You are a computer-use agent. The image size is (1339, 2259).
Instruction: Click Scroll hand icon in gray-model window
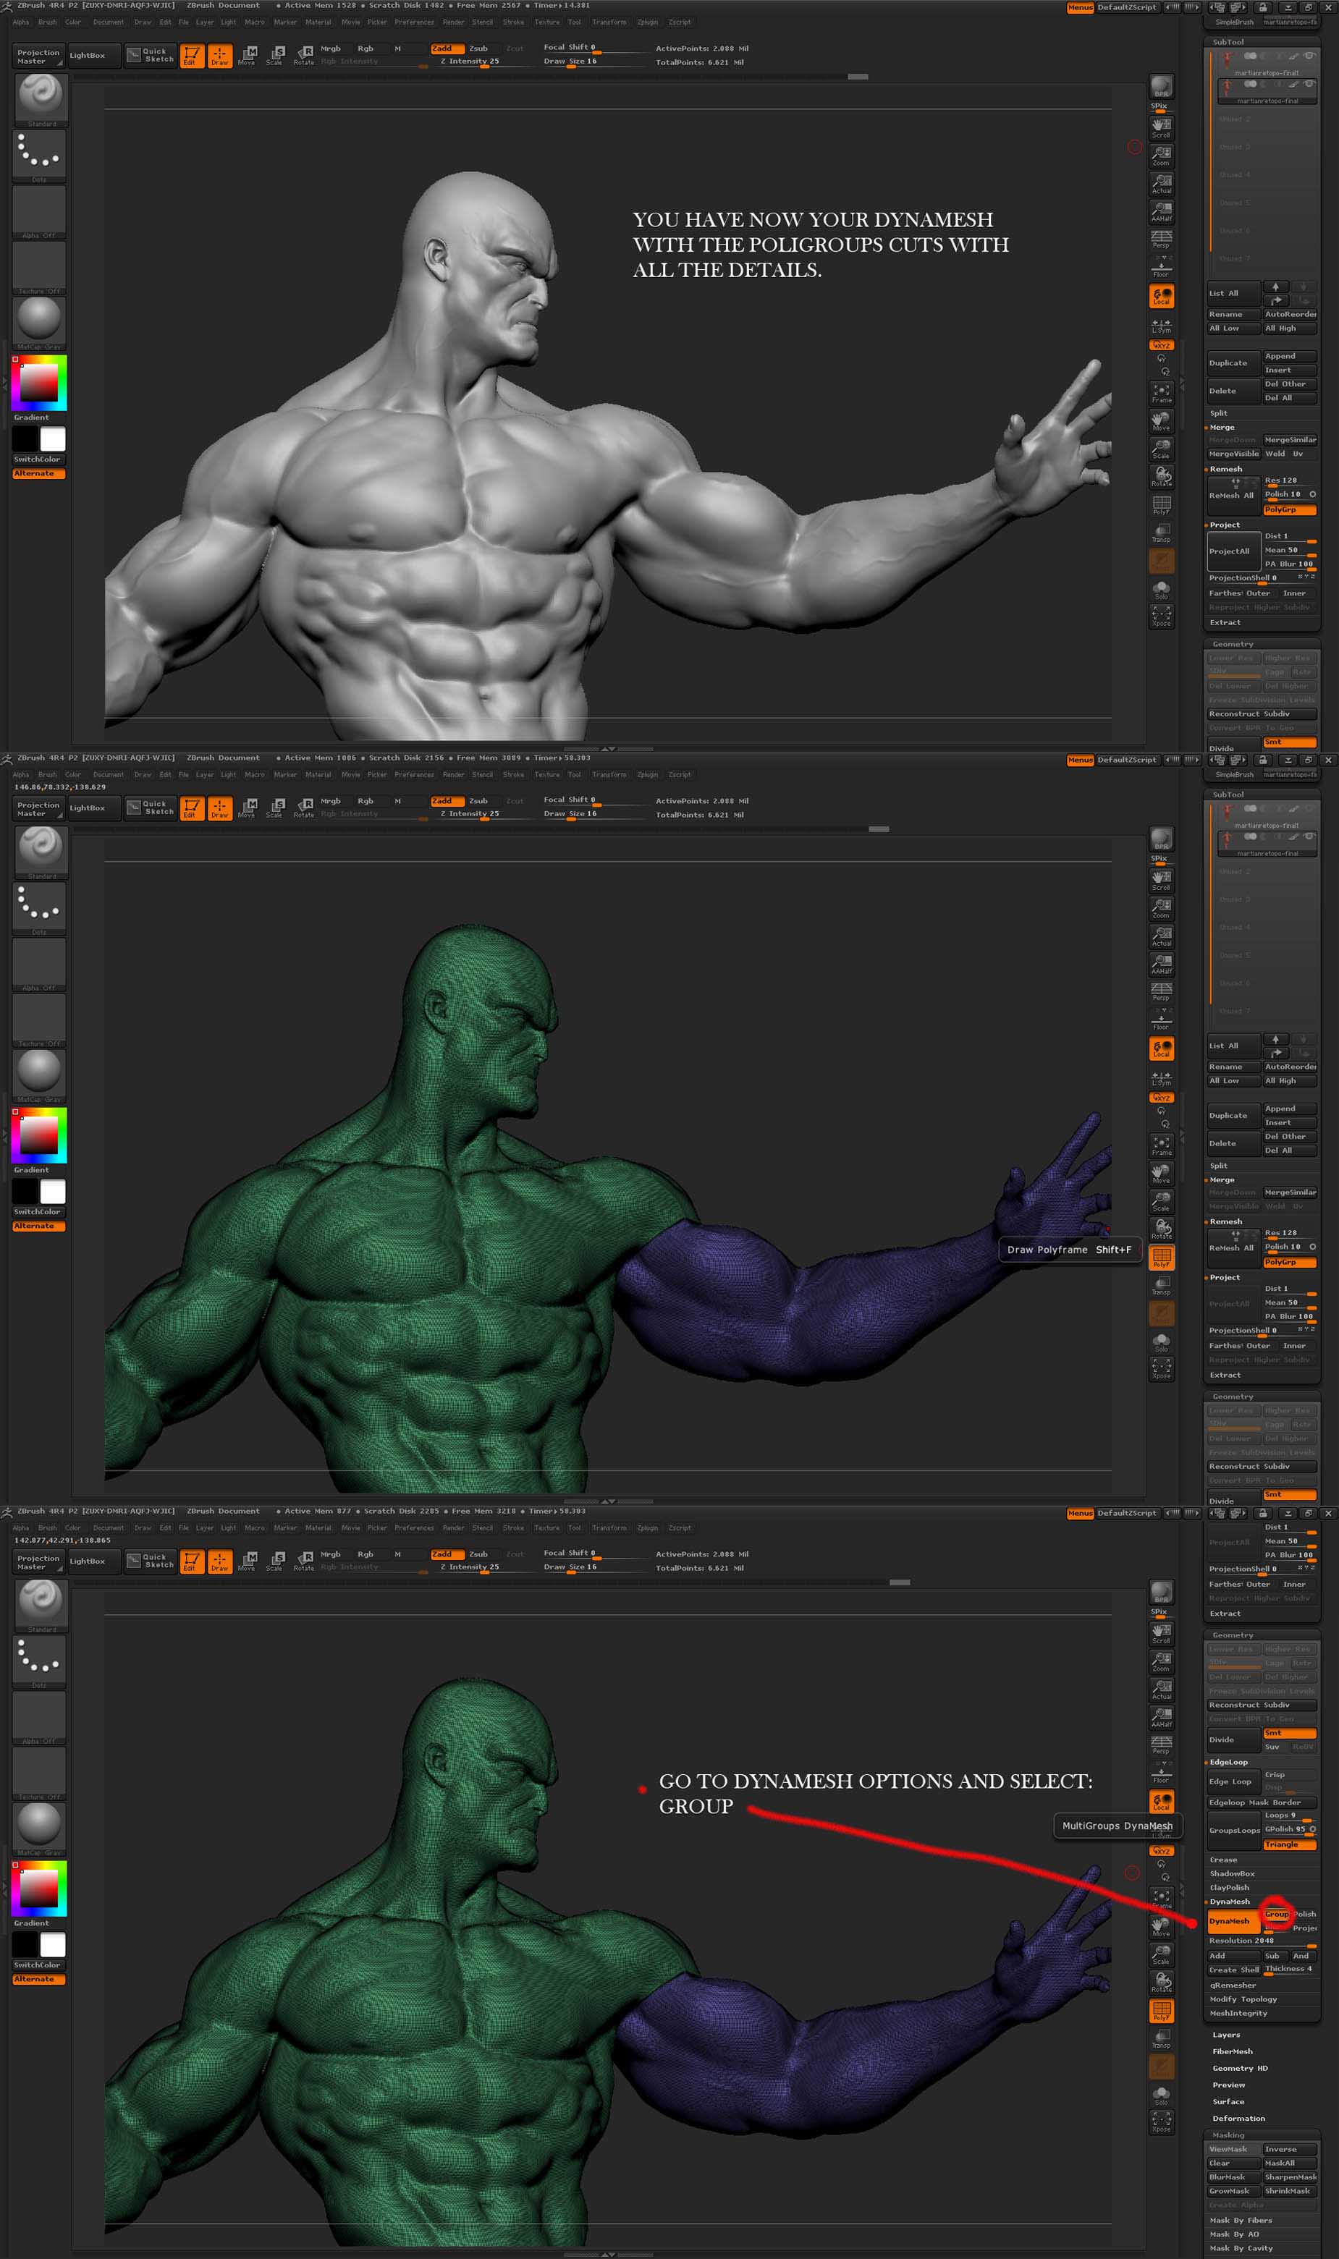(1161, 127)
